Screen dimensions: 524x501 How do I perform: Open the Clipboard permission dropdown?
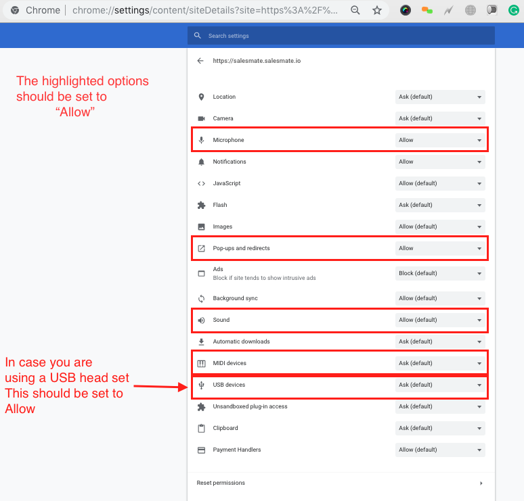click(440, 428)
